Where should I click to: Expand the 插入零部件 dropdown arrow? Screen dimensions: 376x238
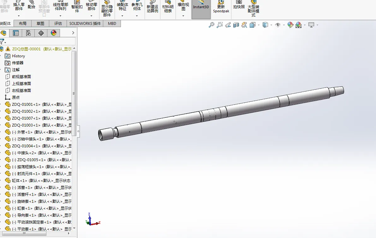[19, 16]
